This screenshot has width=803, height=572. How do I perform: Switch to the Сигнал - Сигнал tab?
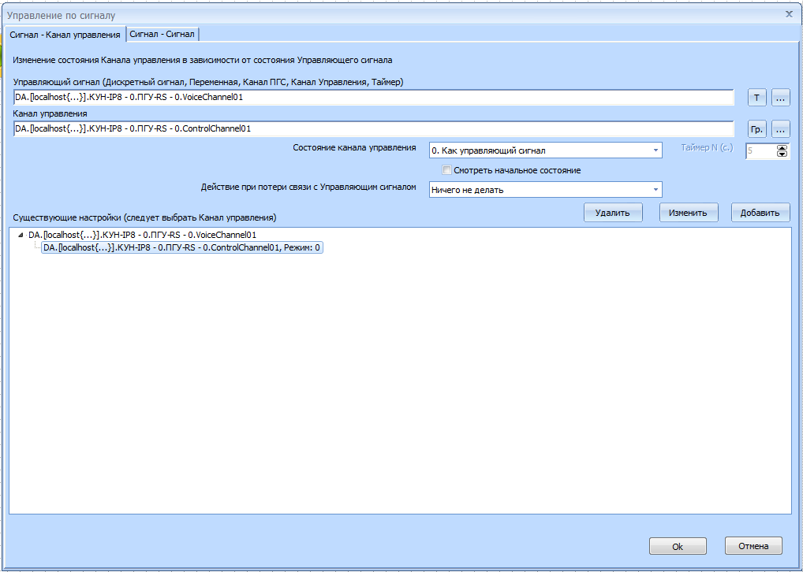click(163, 34)
